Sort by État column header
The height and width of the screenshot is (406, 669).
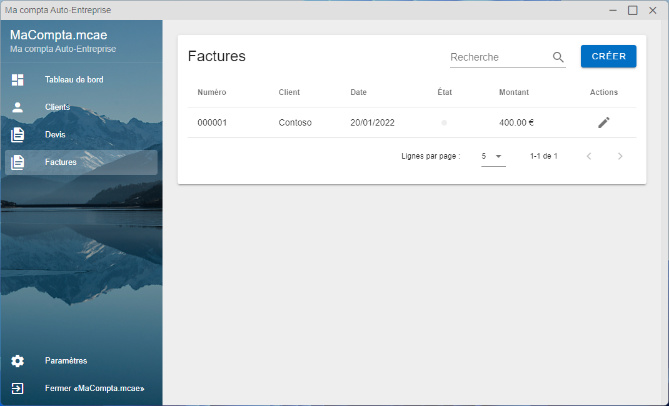pos(445,92)
